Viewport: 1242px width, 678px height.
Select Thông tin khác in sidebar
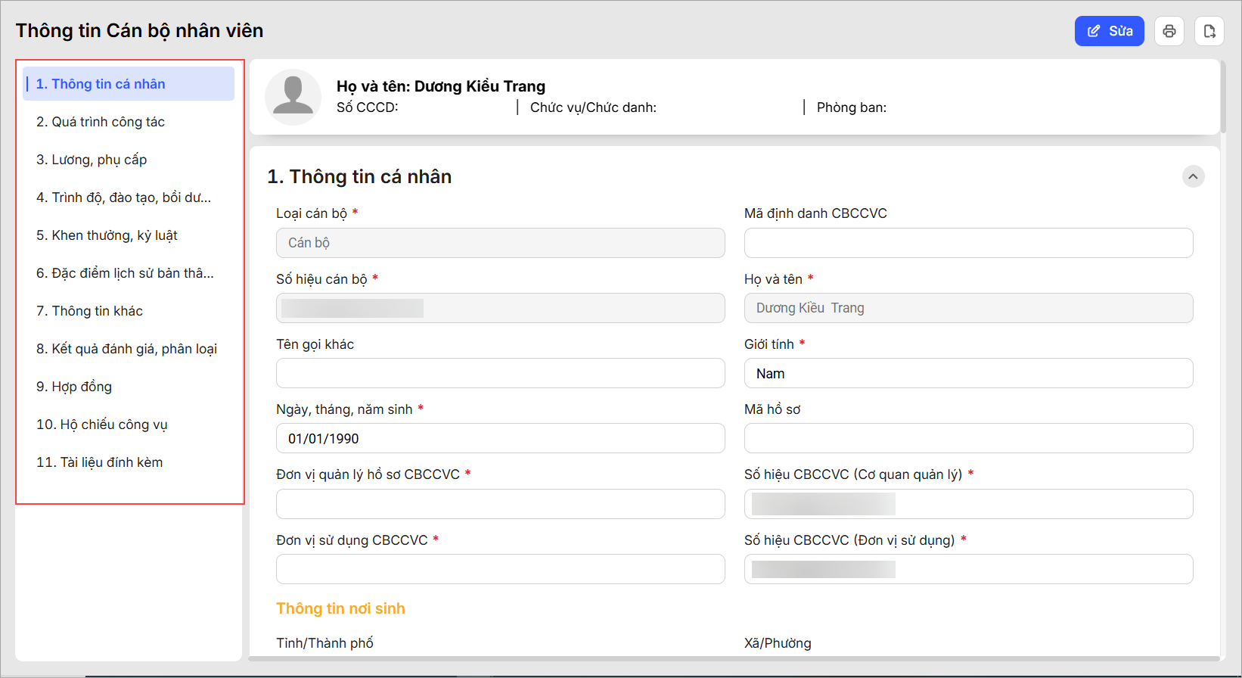[x=89, y=311]
